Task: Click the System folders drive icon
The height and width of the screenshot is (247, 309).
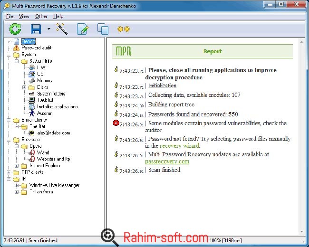Action: coord(32,94)
